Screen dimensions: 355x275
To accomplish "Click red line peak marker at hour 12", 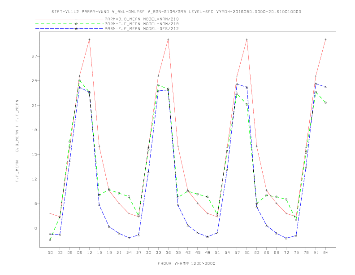I will tap(90, 40).
